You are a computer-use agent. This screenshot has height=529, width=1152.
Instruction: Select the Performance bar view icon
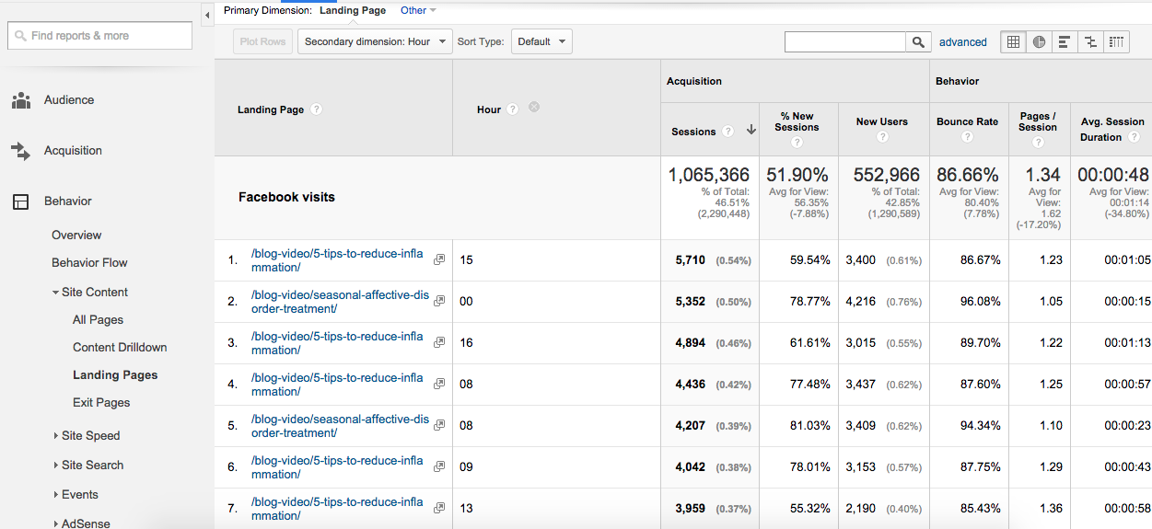pyautogui.click(x=1065, y=41)
